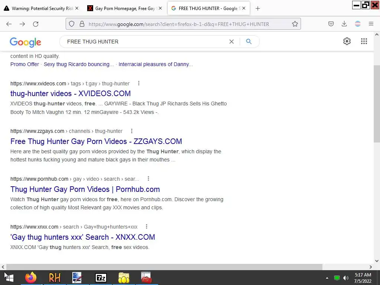This screenshot has width=380, height=285.
Task: Close the Google Search tab
Action: click(244, 8)
